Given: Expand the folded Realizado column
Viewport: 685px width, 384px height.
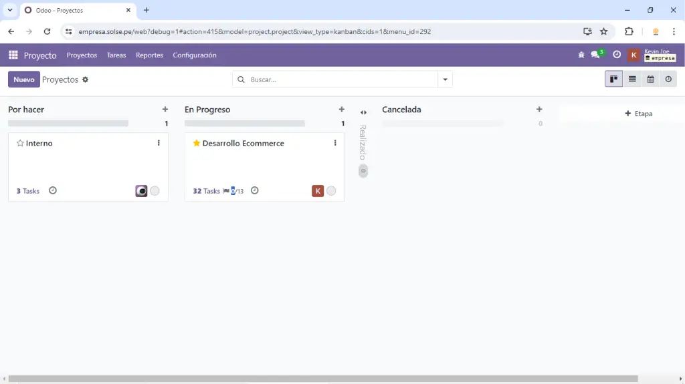Looking at the screenshot, I should (363, 112).
